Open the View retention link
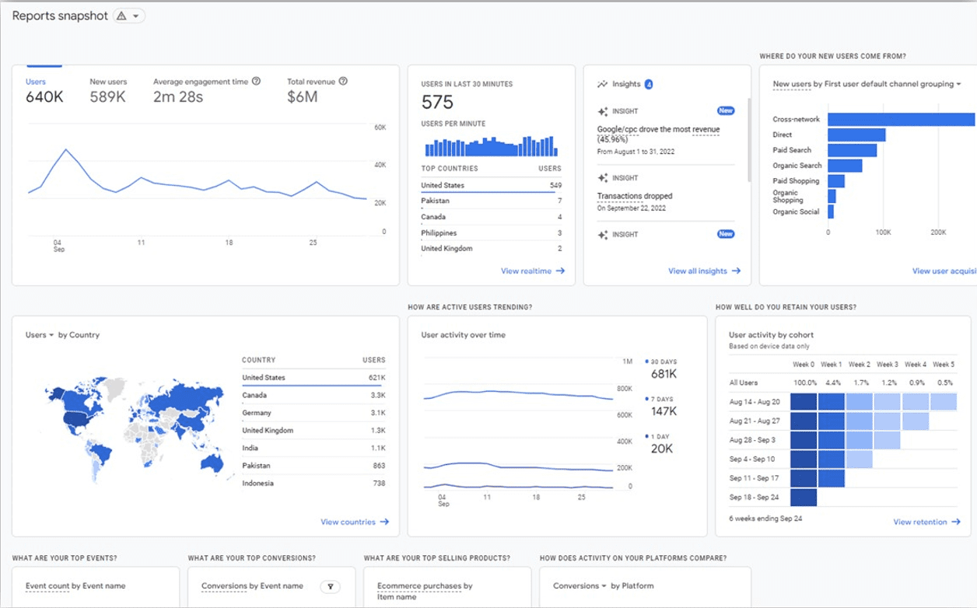 point(926,522)
